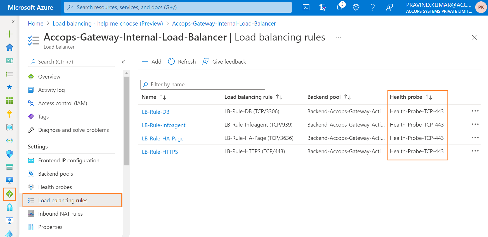Open the virtual machines monitor icon
488x237 pixels.
pos(9,180)
